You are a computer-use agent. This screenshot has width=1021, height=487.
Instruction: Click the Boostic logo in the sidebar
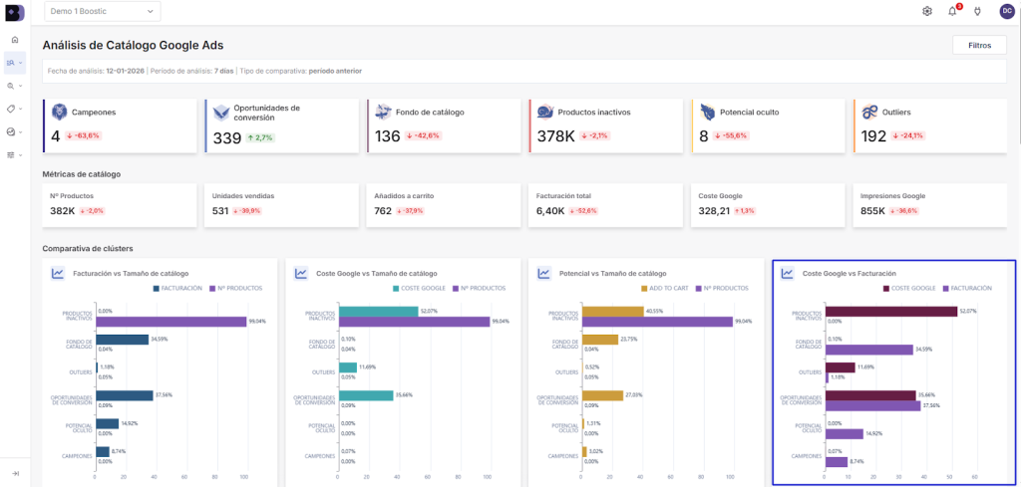tap(14, 12)
